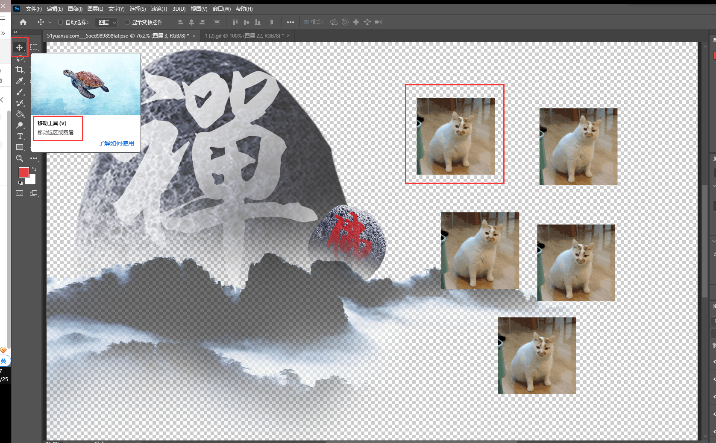The height and width of the screenshot is (443, 716).
Task: Open the 文件(F) menu
Action: click(34, 9)
